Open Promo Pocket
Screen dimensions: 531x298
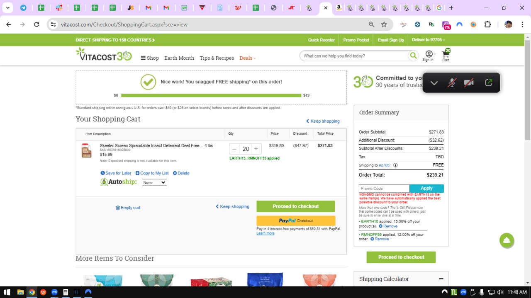[356, 40]
